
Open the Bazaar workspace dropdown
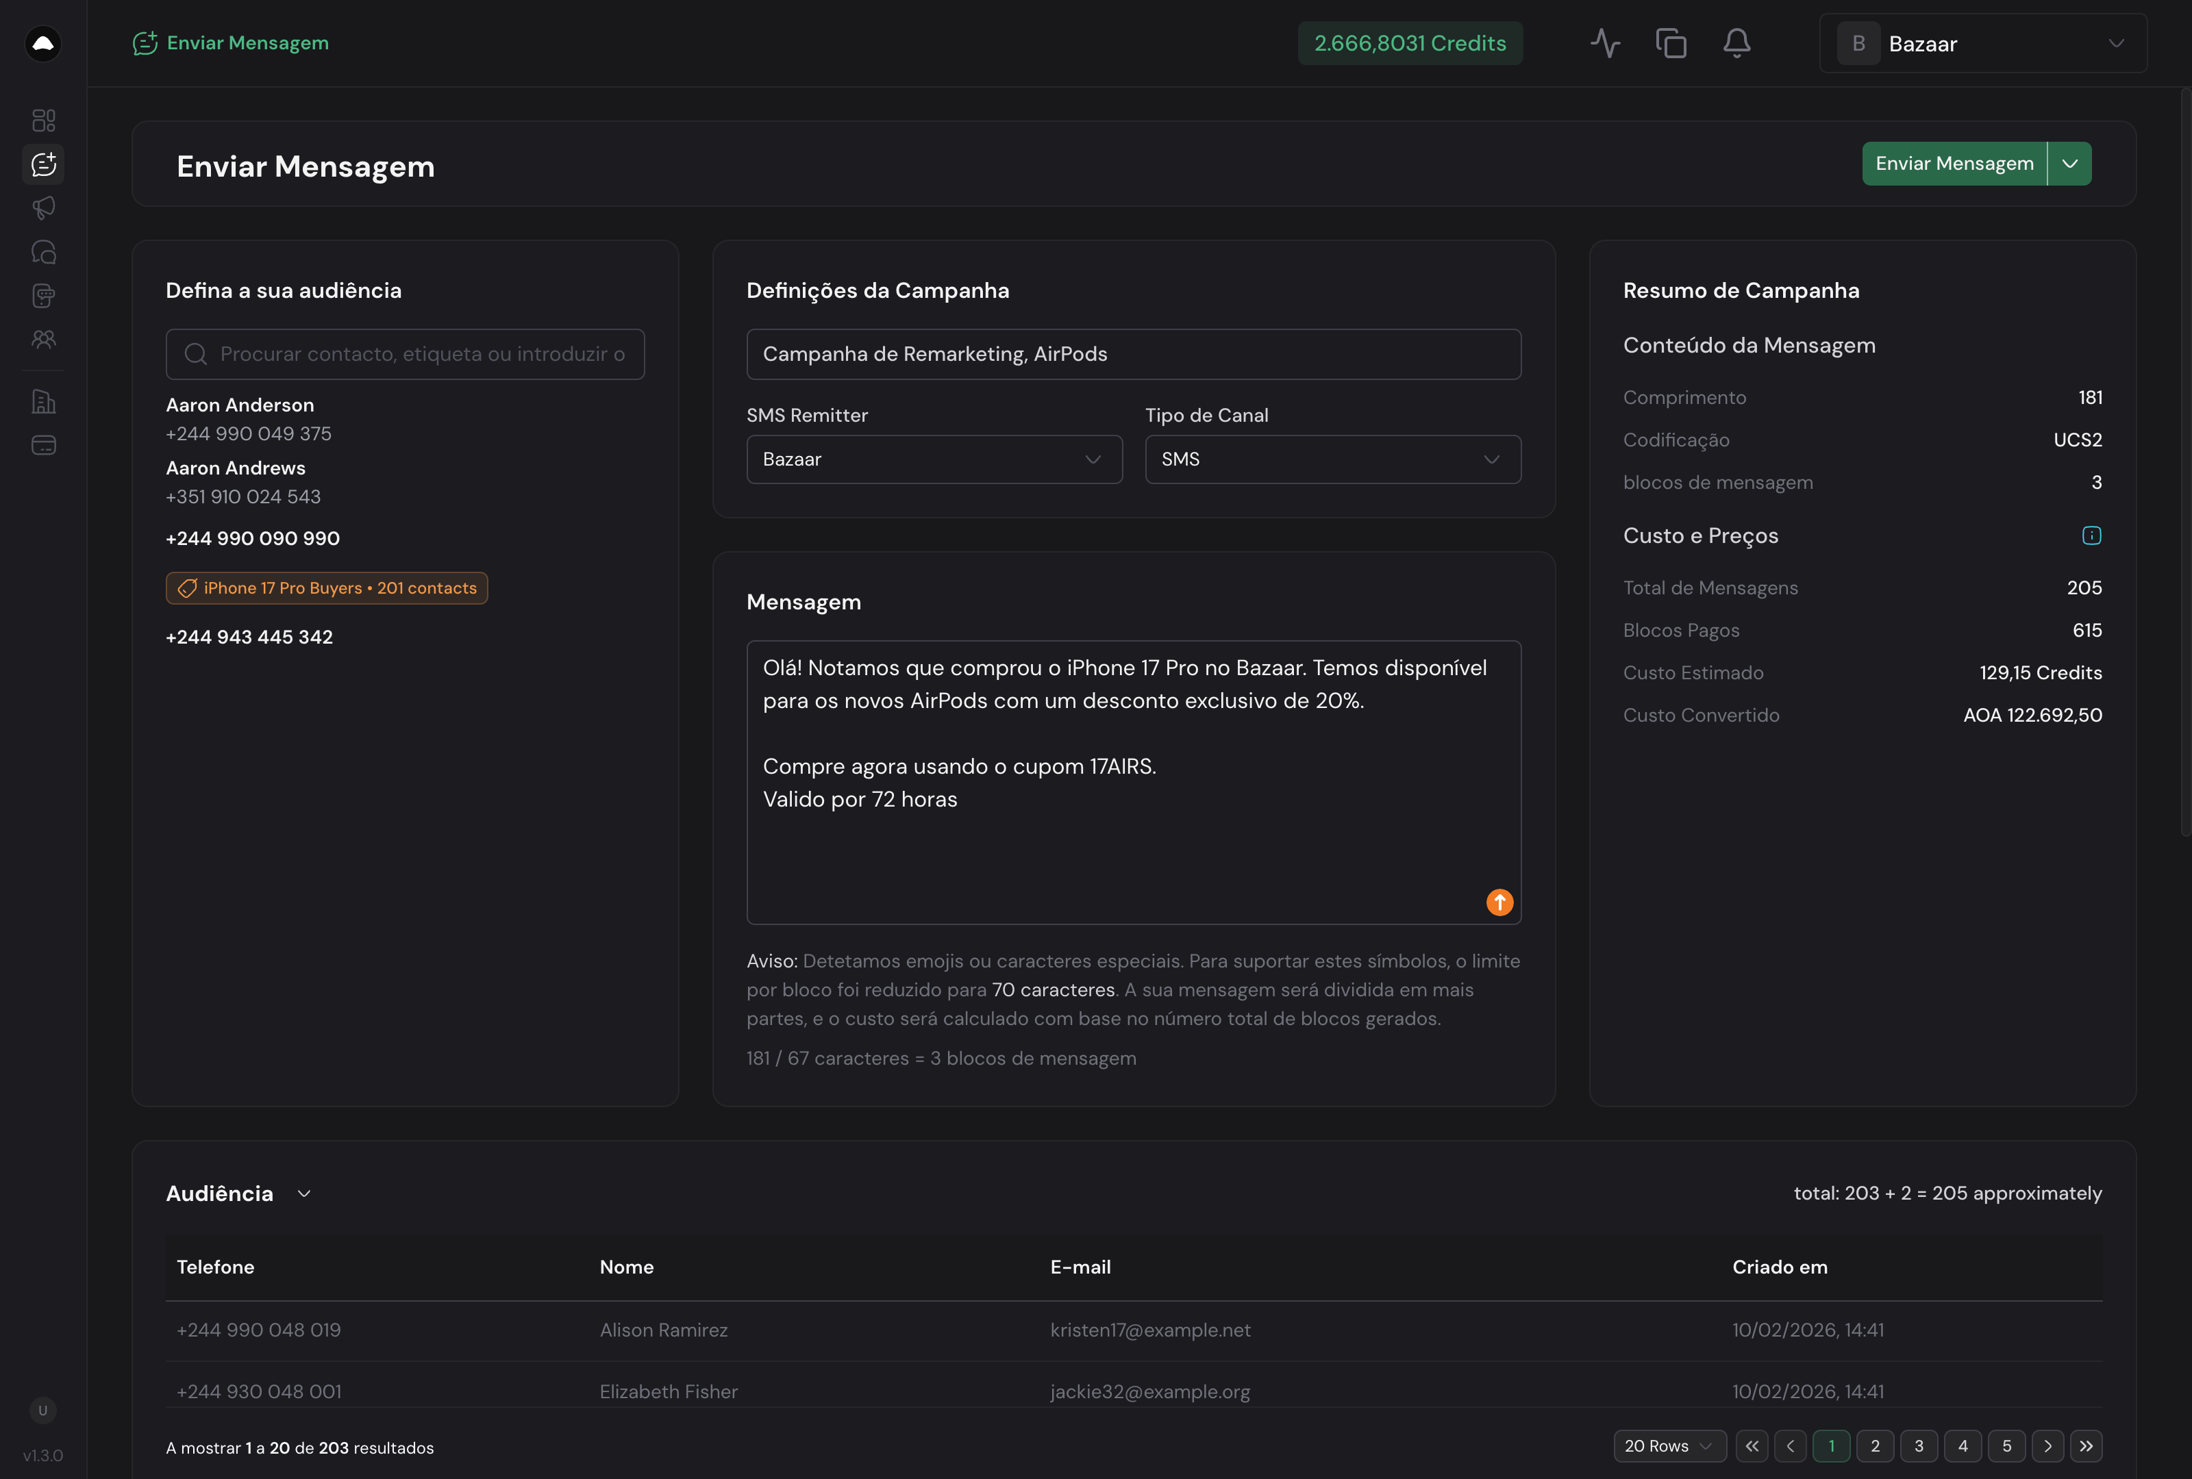pyautogui.click(x=1982, y=43)
